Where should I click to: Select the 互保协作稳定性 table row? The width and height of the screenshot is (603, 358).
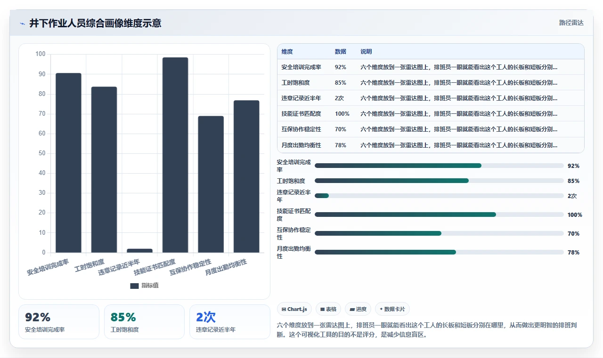pos(431,129)
